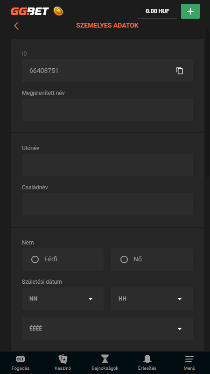Open Bajnokságok trophy icon
The height and width of the screenshot is (374, 210).
[x=105, y=363]
